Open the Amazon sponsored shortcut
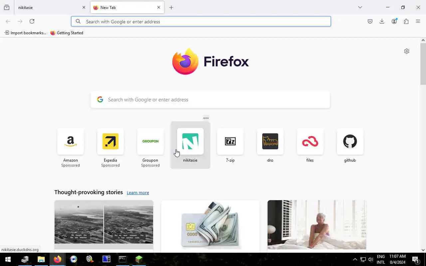426x266 pixels. pyautogui.click(x=71, y=145)
